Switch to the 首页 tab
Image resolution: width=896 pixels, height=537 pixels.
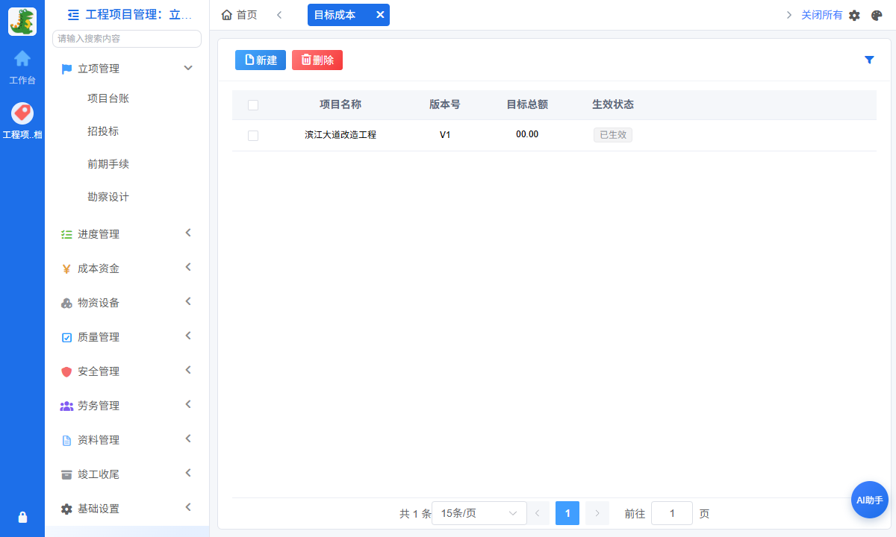click(240, 15)
